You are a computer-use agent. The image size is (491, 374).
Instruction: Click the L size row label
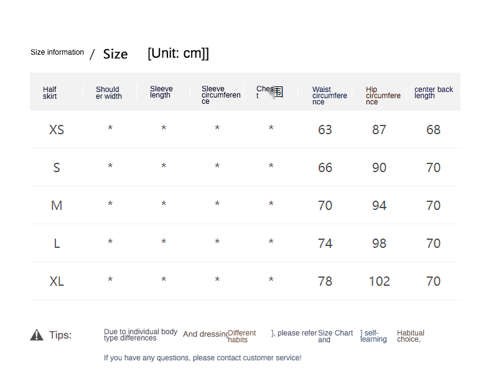tap(57, 244)
